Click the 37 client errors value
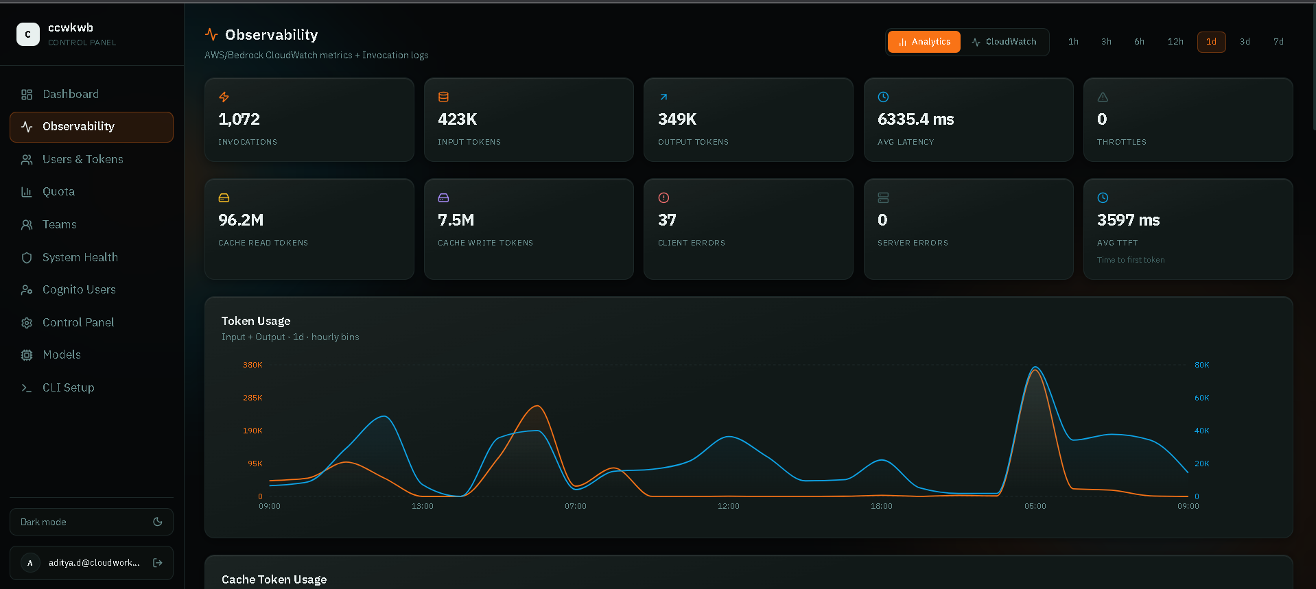The height and width of the screenshot is (589, 1316). 667,220
